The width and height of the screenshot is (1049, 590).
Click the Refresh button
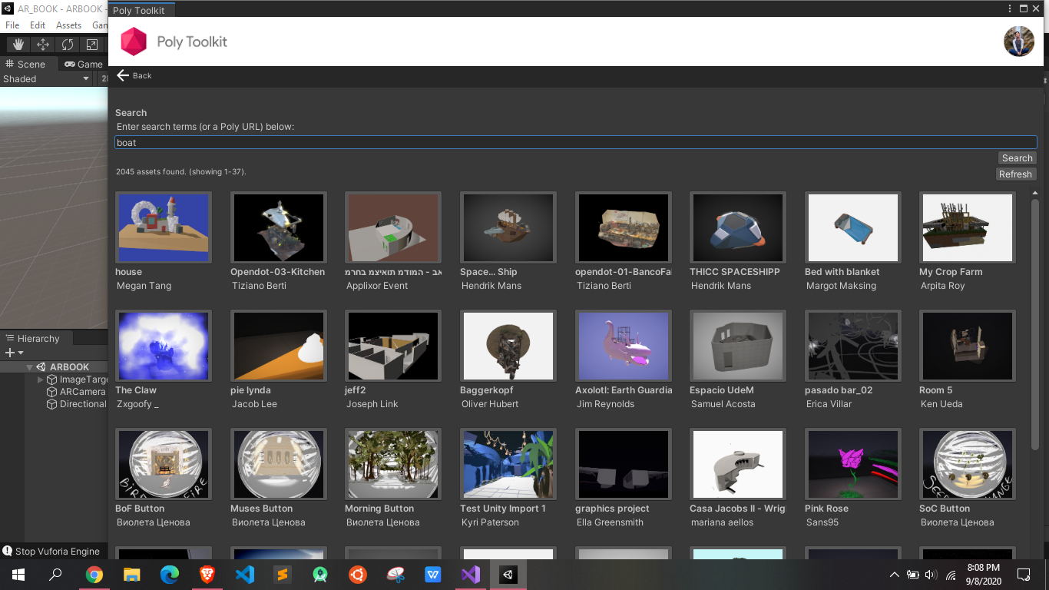point(1015,174)
